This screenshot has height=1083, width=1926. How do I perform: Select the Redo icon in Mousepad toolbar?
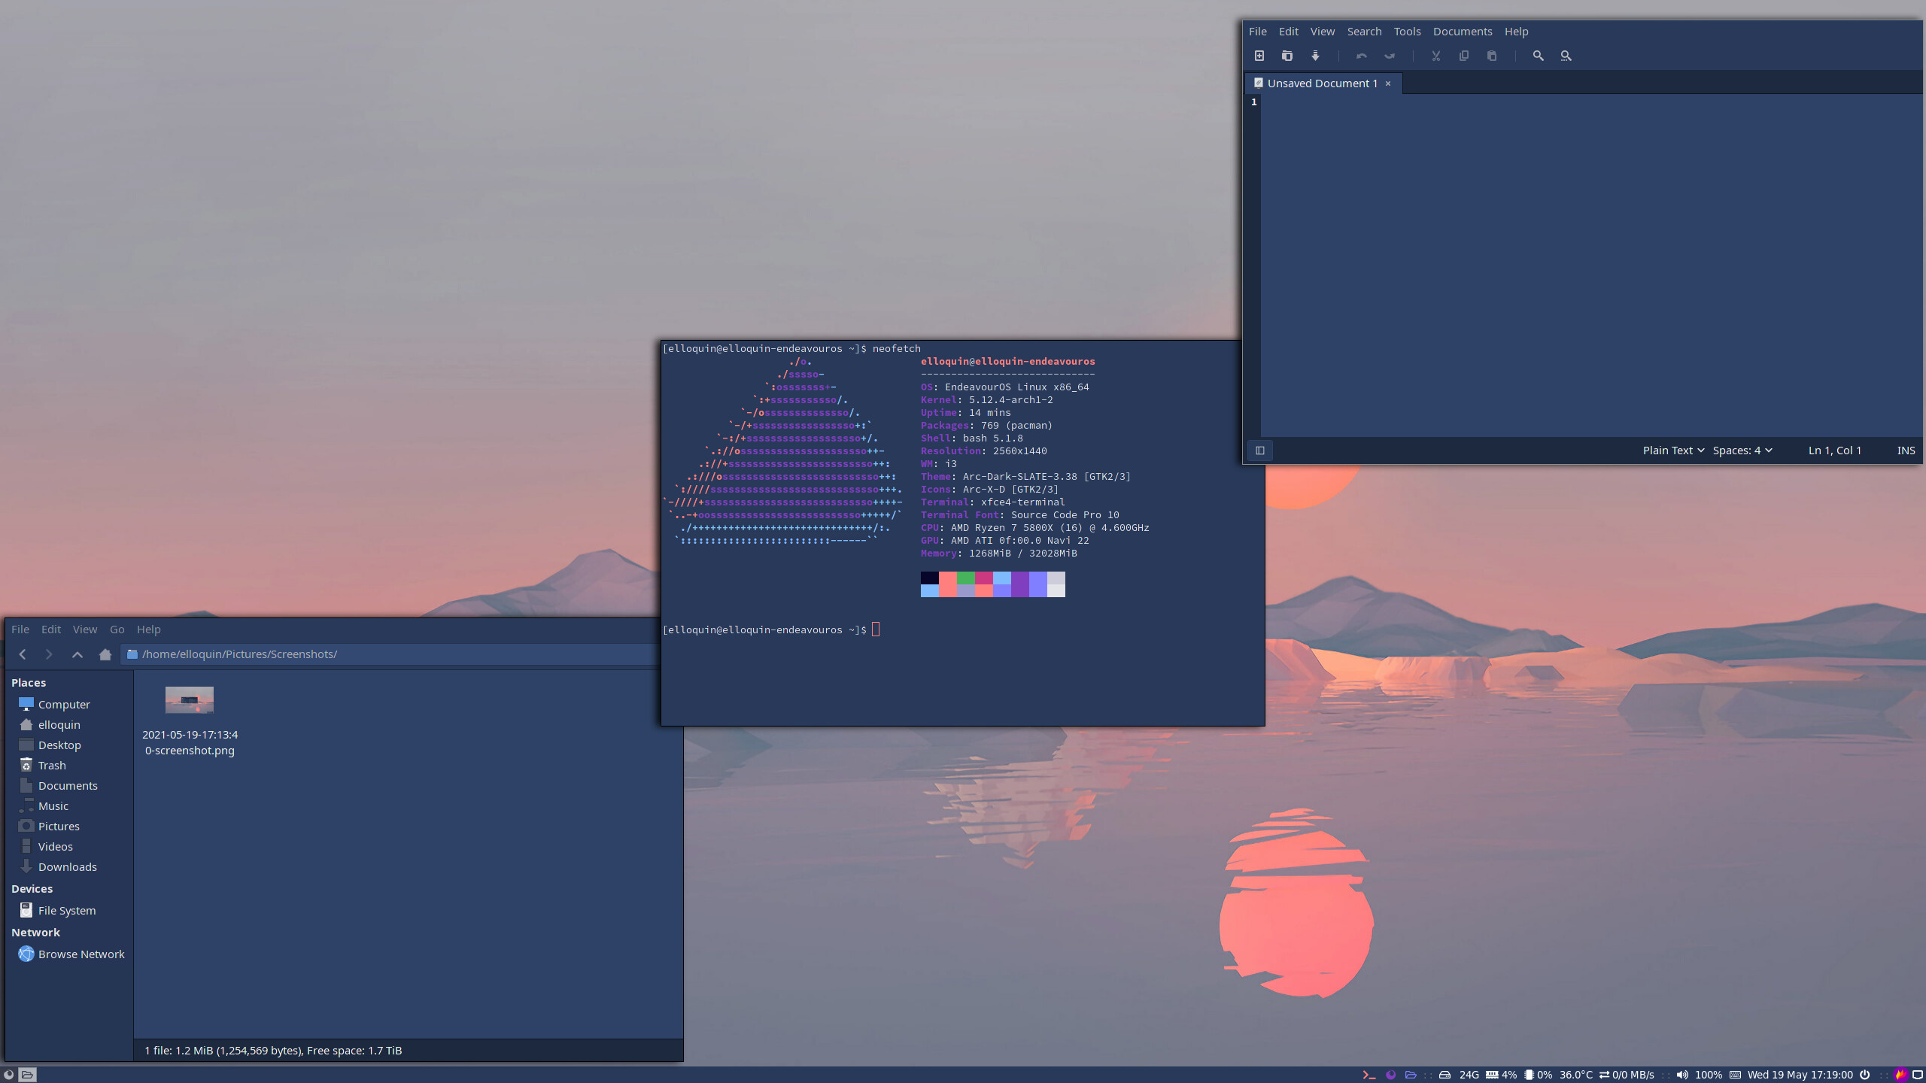pyautogui.click(x=1389, y=56)
